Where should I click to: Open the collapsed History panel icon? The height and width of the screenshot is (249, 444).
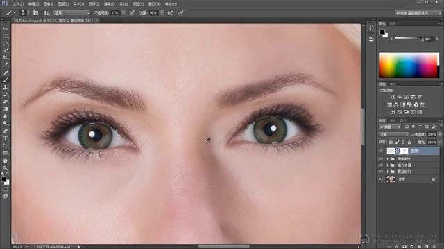[x=371, y=28]
